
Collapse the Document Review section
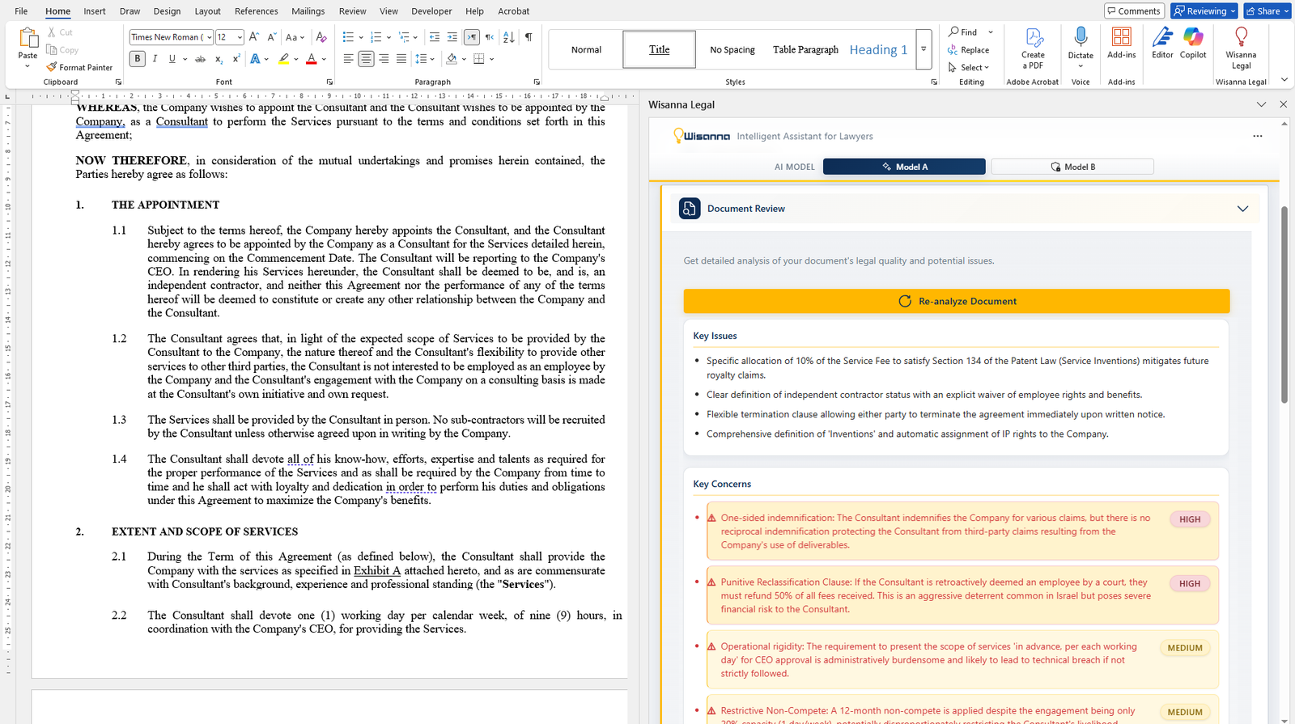click(1242, 209)
